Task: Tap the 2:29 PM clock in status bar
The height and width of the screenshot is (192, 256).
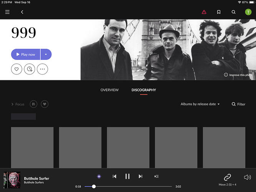Action: (7, 2)
